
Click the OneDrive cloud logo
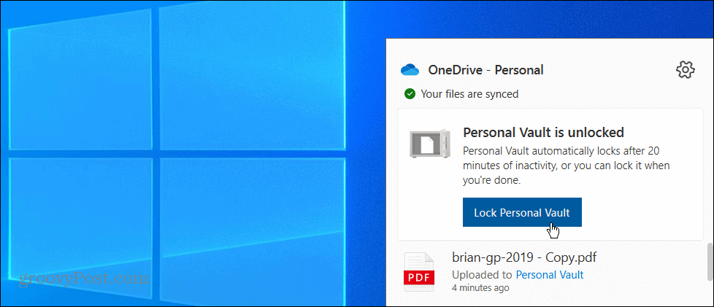pyautogui.click(x=410, y=70)
